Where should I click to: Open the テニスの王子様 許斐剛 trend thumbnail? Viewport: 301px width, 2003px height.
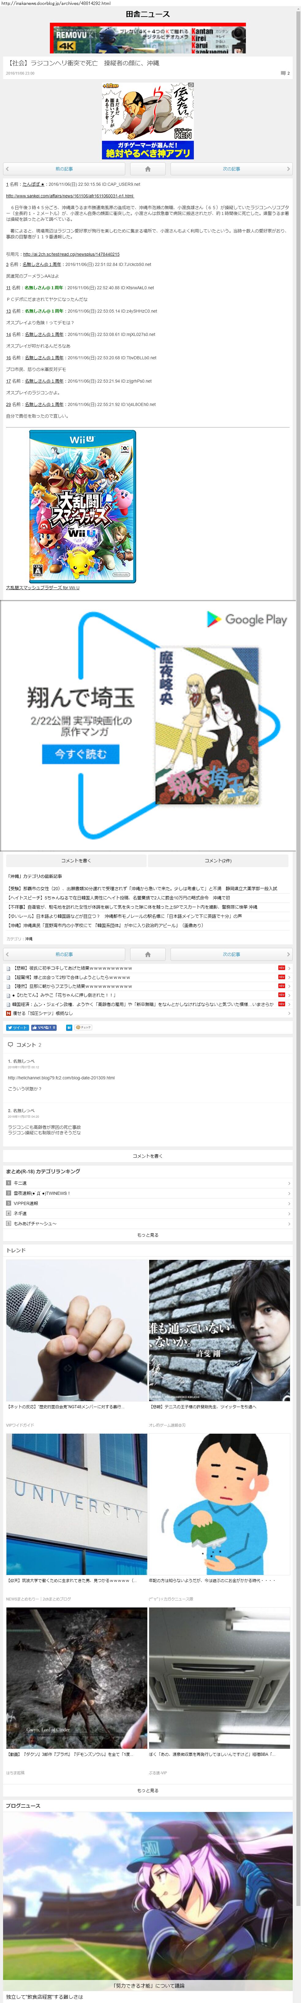[220, 1331]
